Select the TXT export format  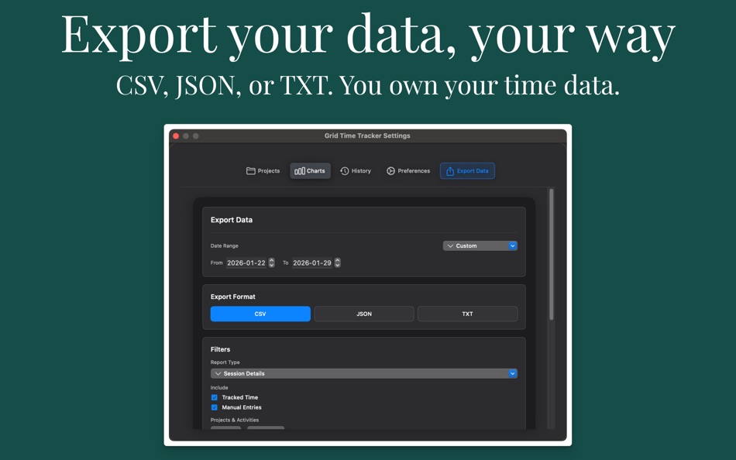coord(467,314)
